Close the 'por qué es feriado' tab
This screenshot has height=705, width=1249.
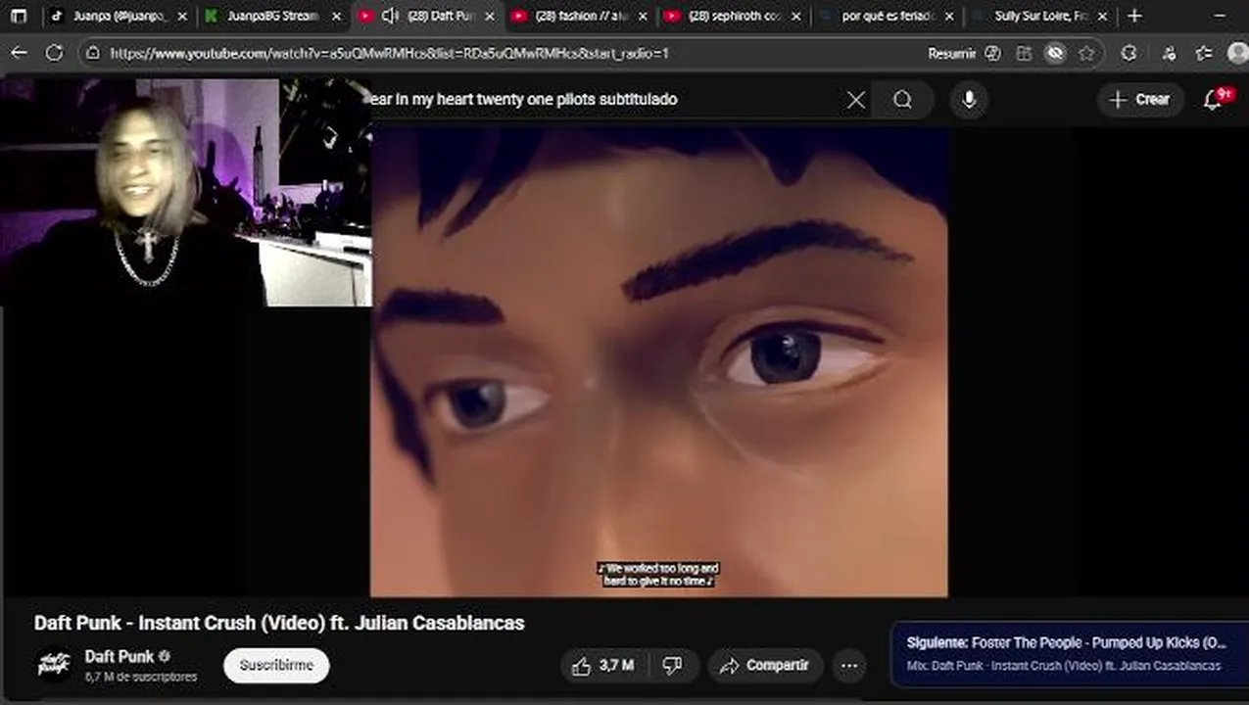coord(949,16)
